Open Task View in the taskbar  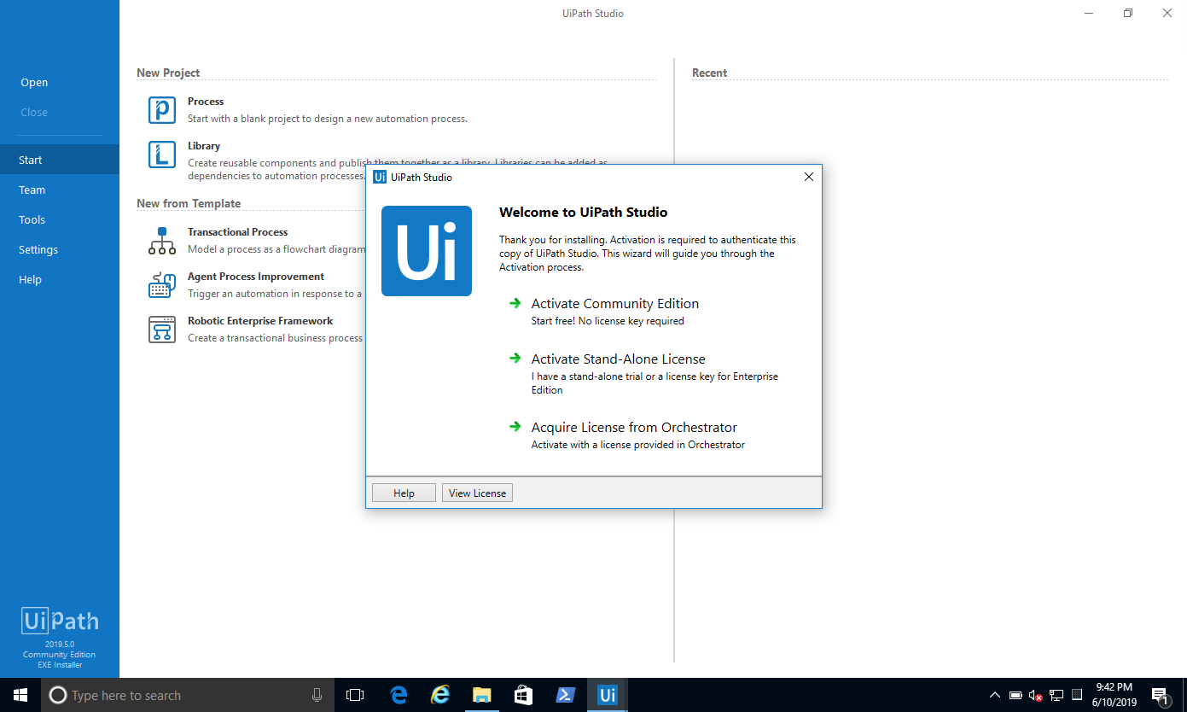point(355,695)
